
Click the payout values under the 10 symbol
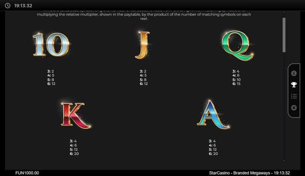[x=51, y=77]
